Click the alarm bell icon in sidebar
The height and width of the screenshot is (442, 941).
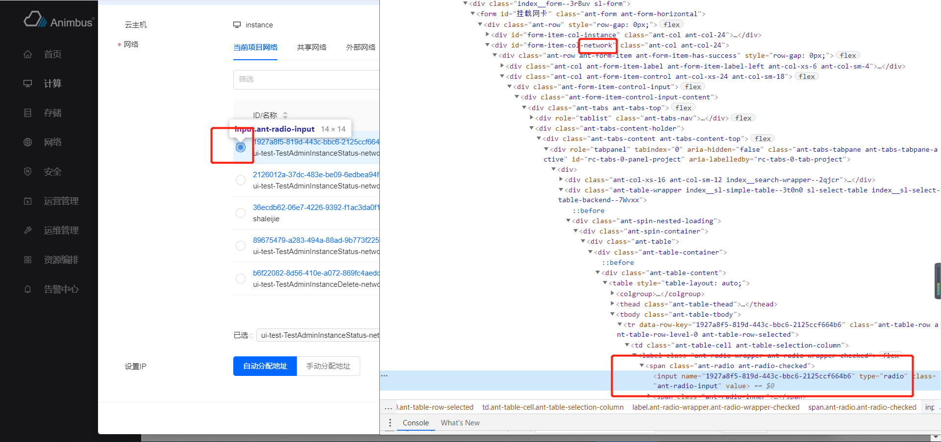click(x=28, y=289)
